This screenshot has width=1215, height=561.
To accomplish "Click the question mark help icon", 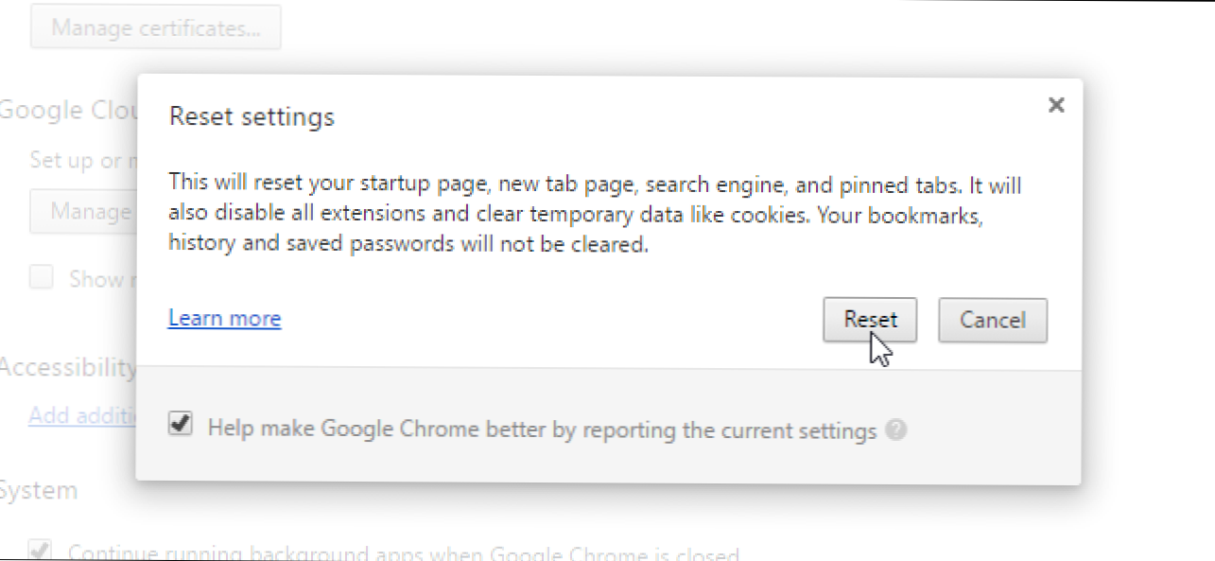I will click(897, 430).
